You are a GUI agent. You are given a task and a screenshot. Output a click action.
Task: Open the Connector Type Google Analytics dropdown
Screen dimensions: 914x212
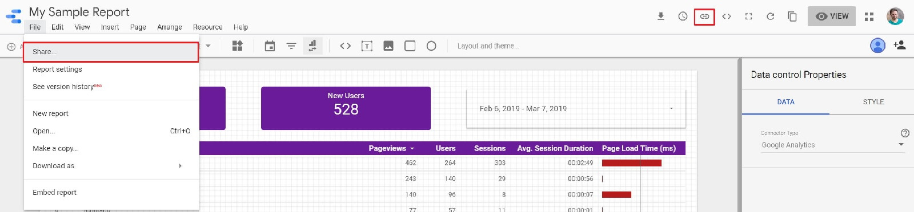point(832,145)
